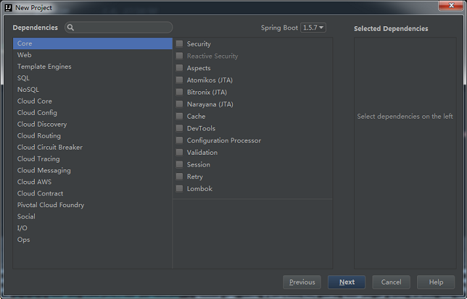This screenshot has height=299, width=467.
Task: Select the Ops category
Action: pyautogui.click(x=92, y=240)
